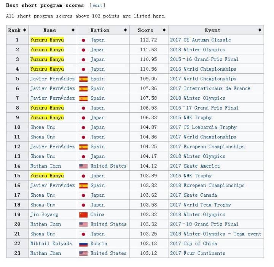
Task: Open Yuzuru Hanyu link in rank 1 row
Action: click(x=47, y=40)
